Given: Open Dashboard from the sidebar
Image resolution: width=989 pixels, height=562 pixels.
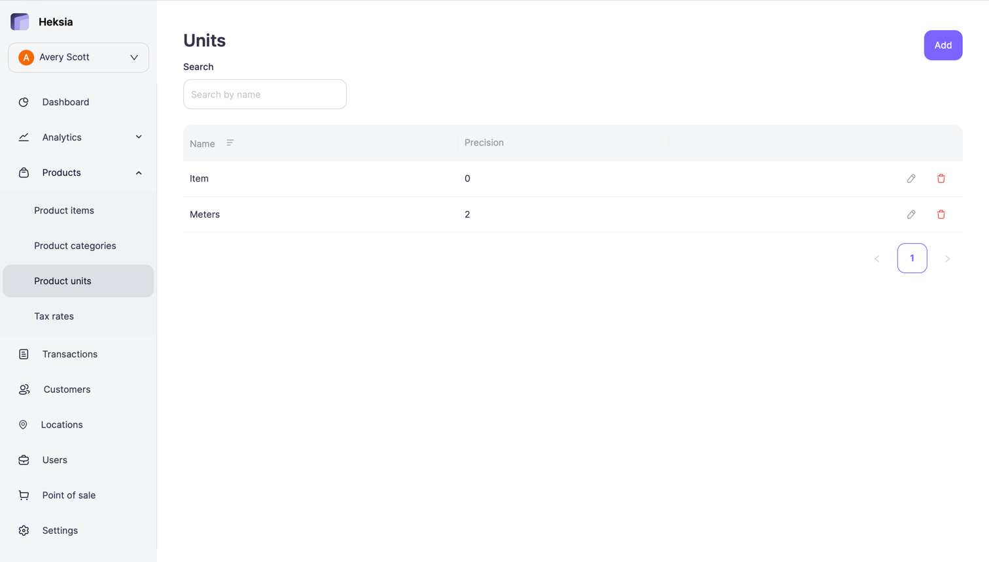Looking at the screenshot, I should 65,102.
